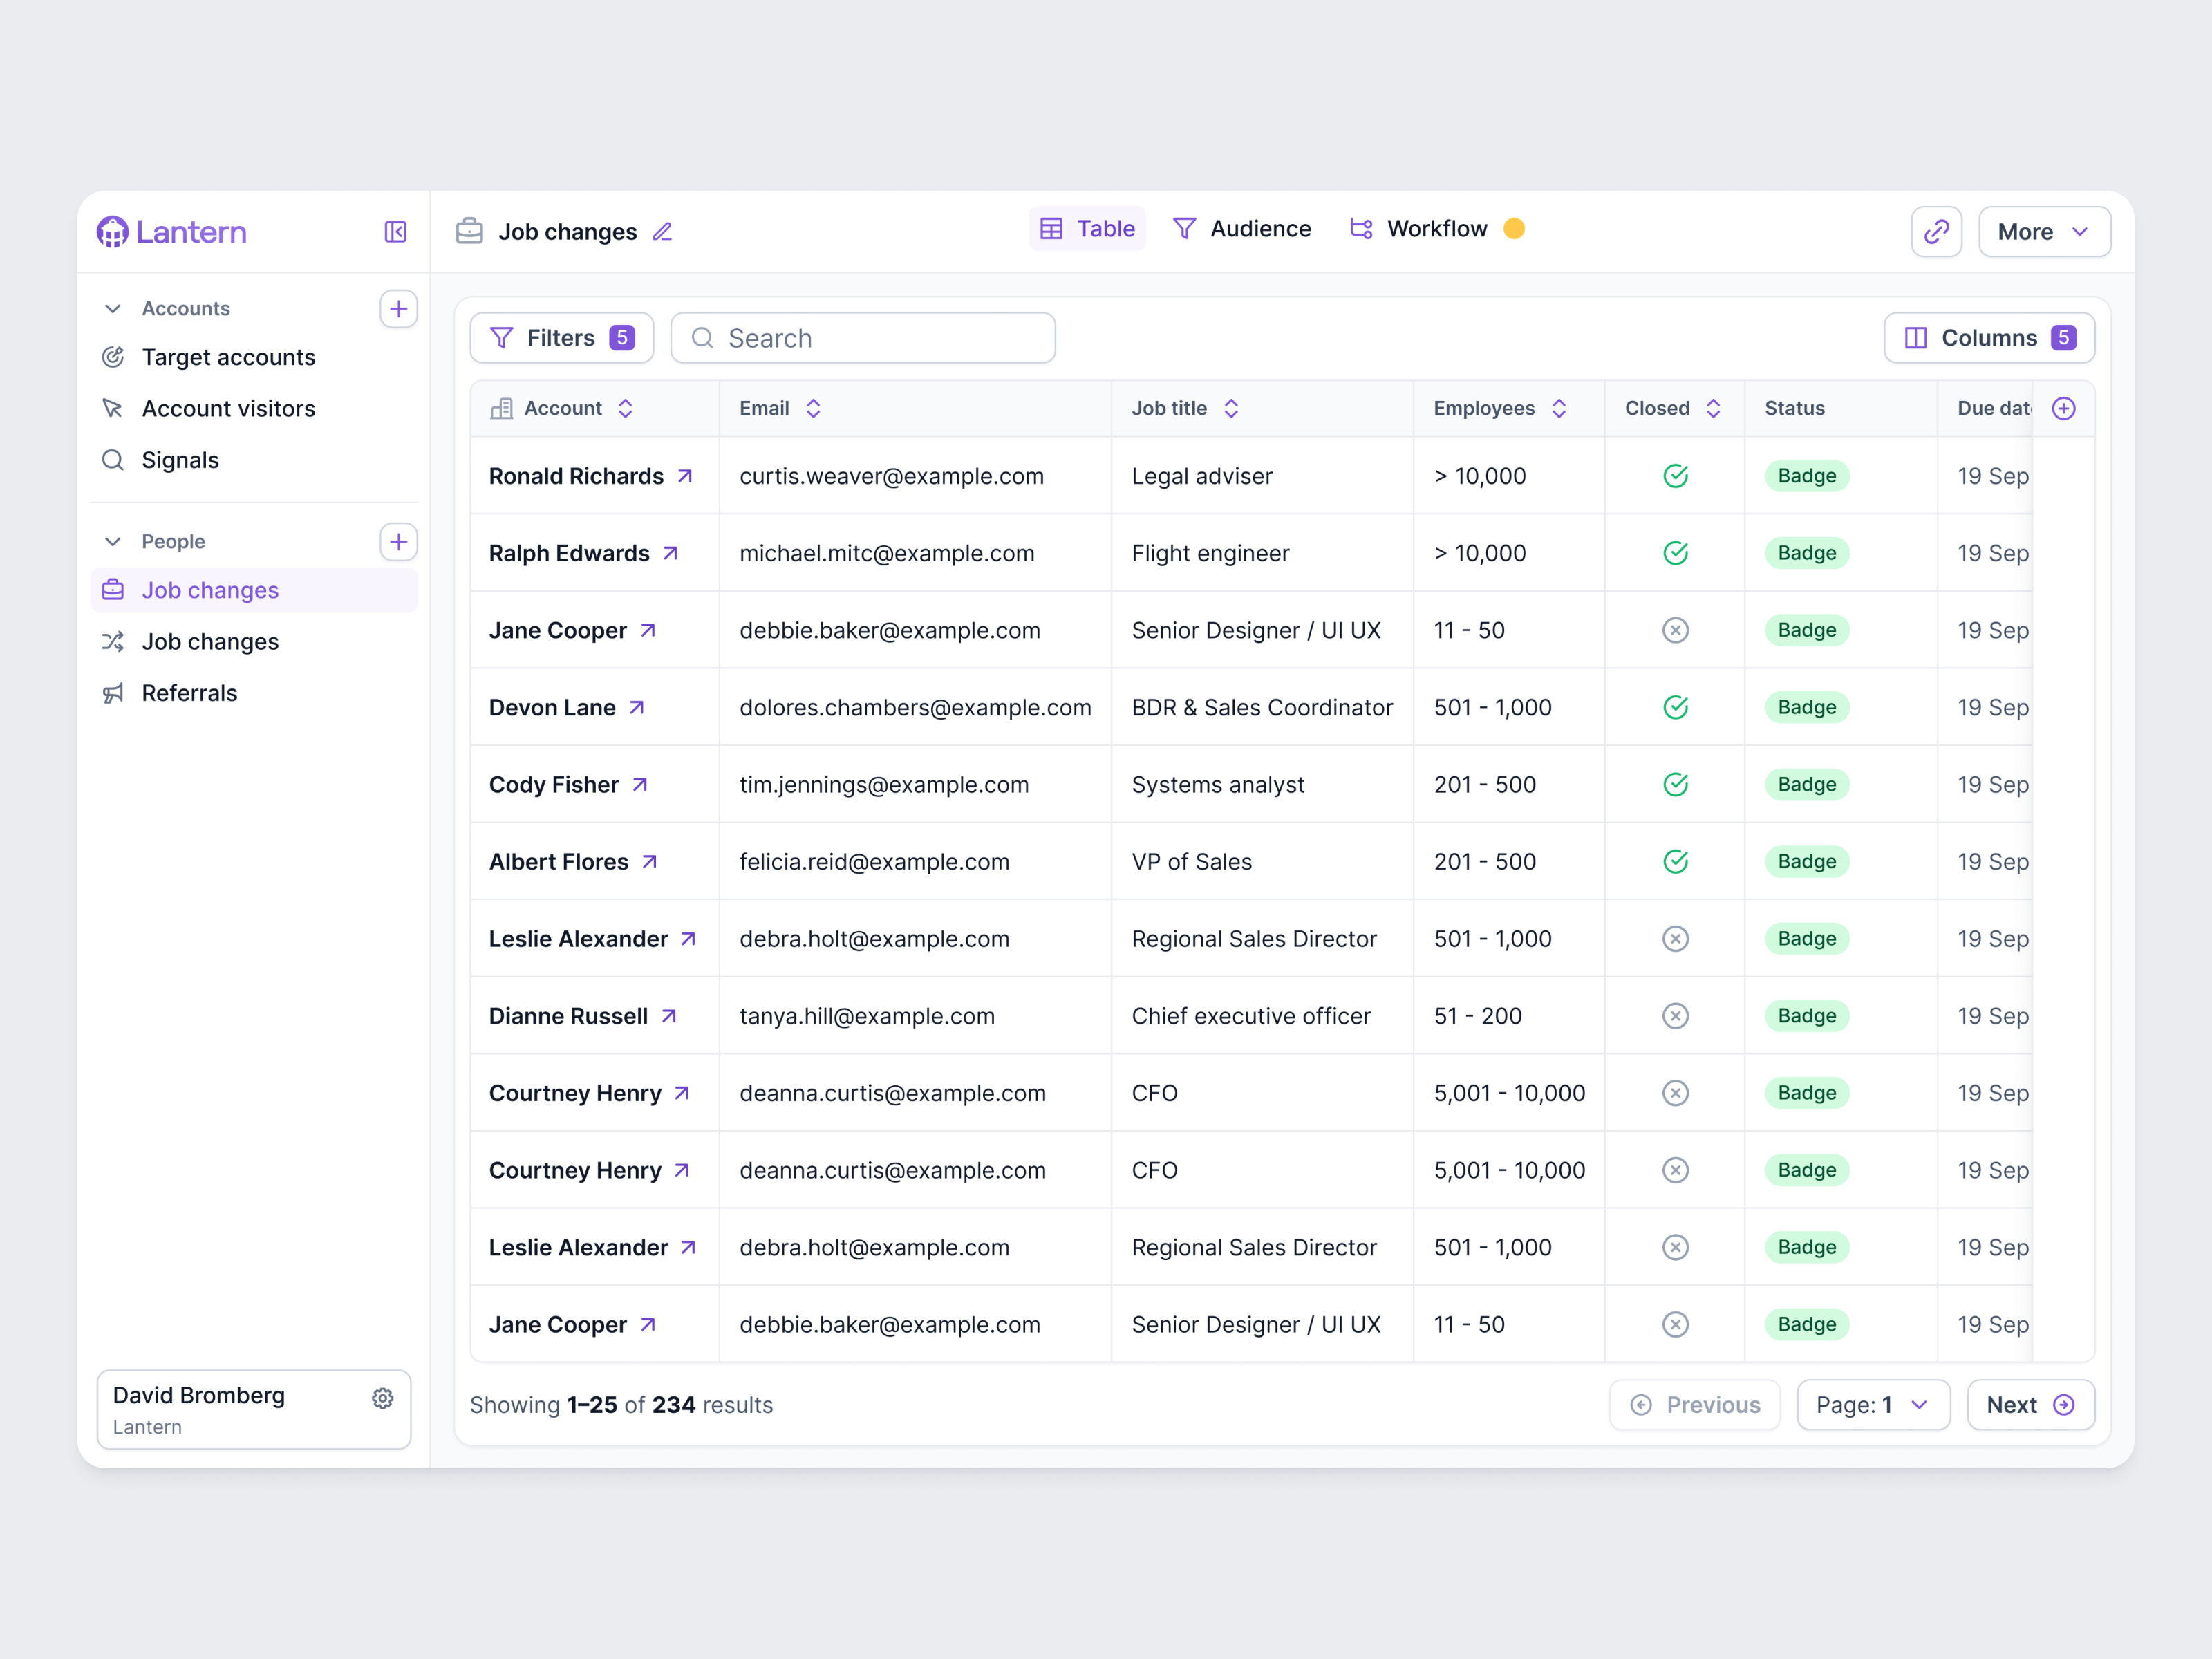Open Devon Lane external link arrow
2212x1659 pixels.
tap(637, 707)
